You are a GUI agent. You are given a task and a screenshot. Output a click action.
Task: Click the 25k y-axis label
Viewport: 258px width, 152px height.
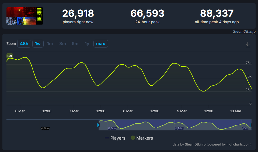tap(249, 90)
